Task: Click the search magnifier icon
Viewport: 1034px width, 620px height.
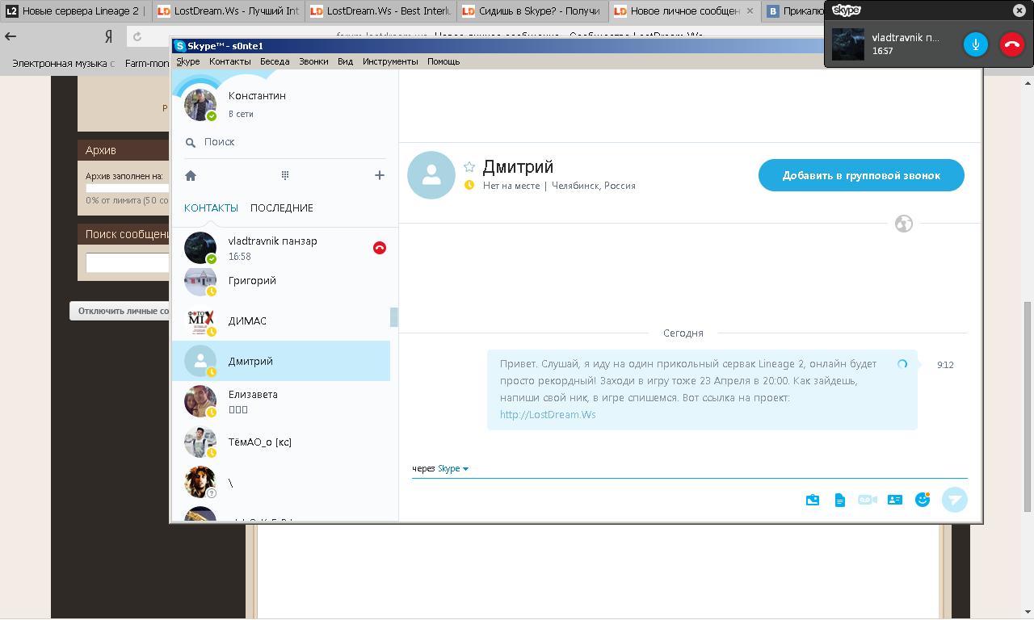Action: [x=191, y=142]
